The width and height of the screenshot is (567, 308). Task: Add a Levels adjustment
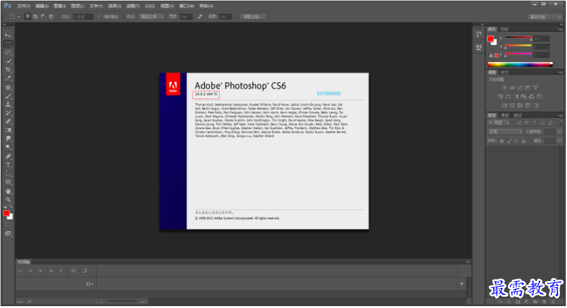(512, 88)
